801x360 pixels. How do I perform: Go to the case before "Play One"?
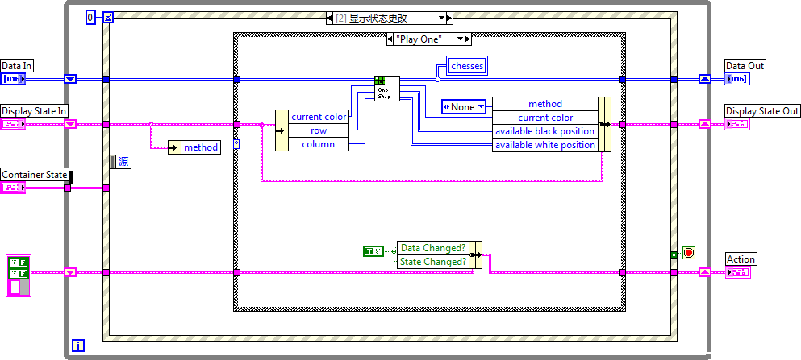coord(390,39)
